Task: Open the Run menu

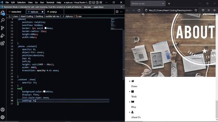Action: [x=42, y=2]
